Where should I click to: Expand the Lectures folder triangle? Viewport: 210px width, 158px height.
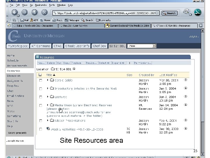(x=48, y=97)
